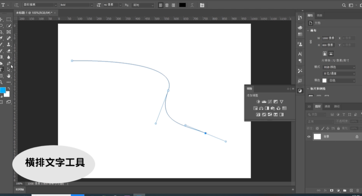
Task: Switch to the 路径 tab
Action: pyautogui.click(x=337, y=106)
